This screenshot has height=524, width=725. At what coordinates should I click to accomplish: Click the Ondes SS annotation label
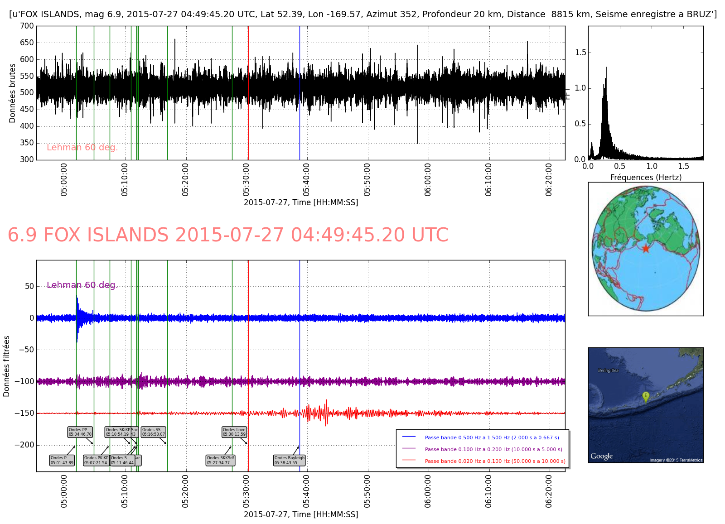(154, 432)
